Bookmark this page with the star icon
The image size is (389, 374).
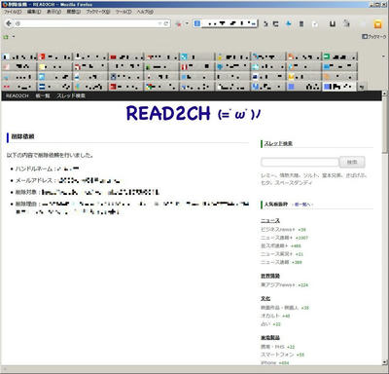[x=178, y=23]
